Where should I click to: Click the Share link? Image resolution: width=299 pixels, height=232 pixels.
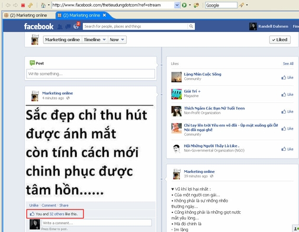point(64,205)
